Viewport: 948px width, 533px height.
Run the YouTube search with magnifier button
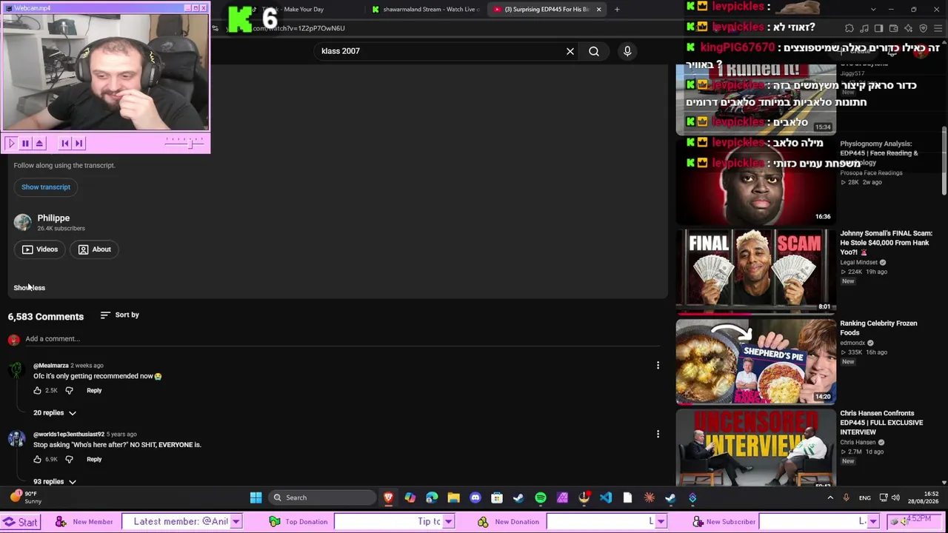(x=594, y=51)
